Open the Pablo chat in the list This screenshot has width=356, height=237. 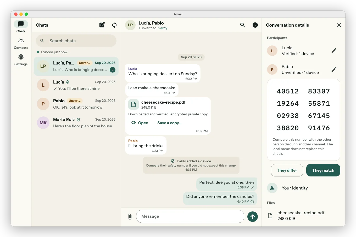coord(76,104)
